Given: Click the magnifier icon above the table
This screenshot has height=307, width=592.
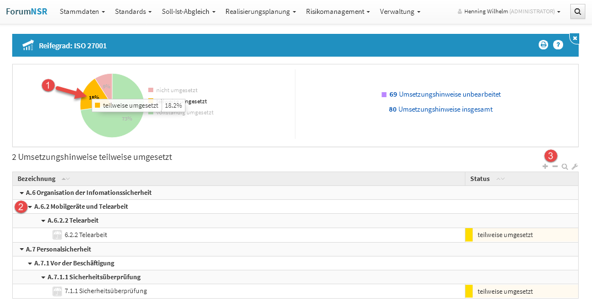Looking at the screenshot, I should (565, 167).
